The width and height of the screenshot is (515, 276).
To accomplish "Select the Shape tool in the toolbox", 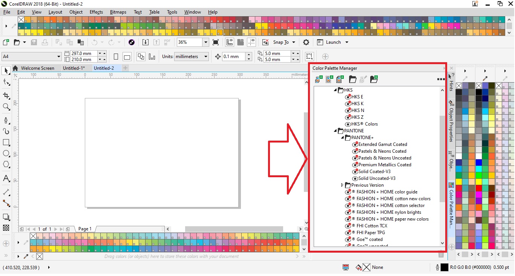I will [6, 82].
